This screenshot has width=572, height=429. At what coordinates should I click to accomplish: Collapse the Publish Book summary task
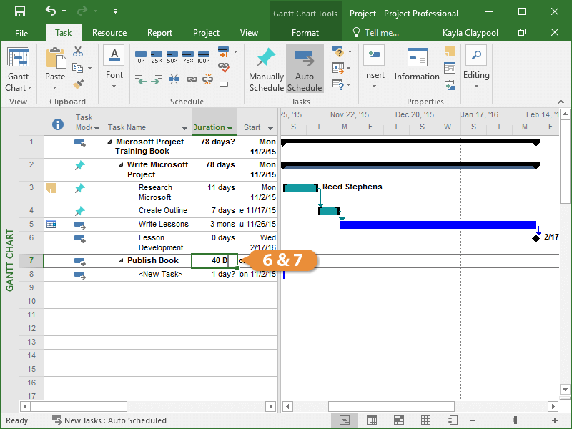(x=121, y=261)
